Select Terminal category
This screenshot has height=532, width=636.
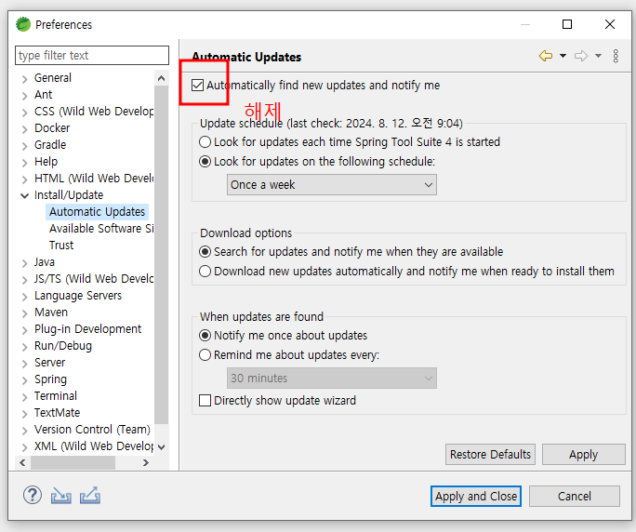(56, 395)
